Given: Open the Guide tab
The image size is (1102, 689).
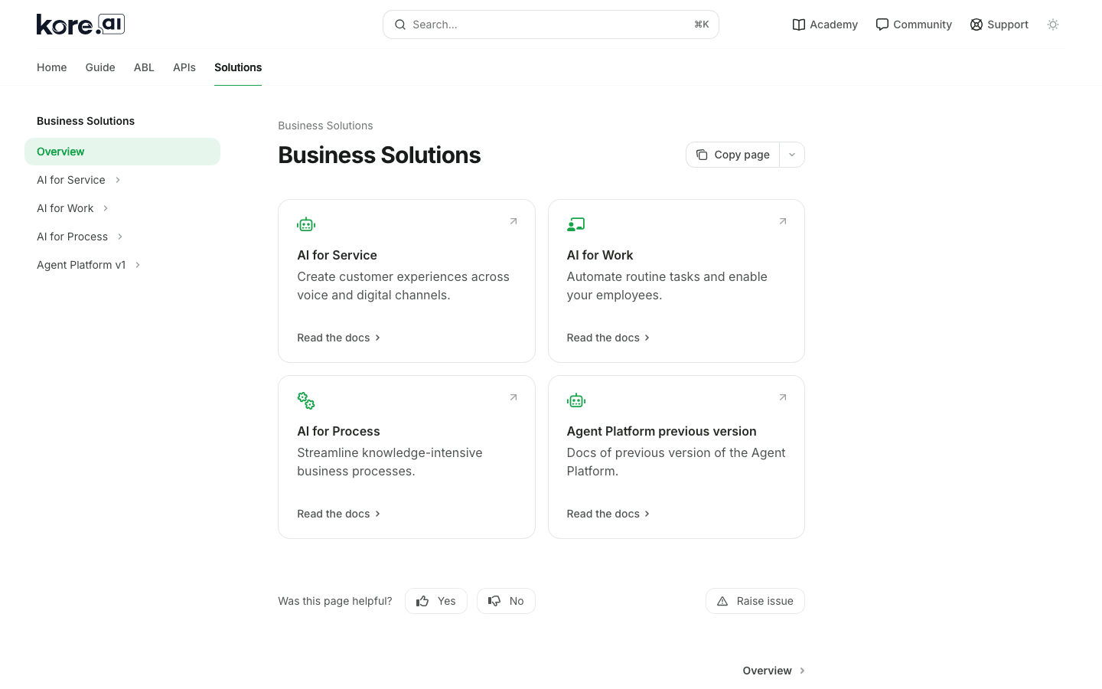Looking at the screenshot, I should click(x=100, y=67).
